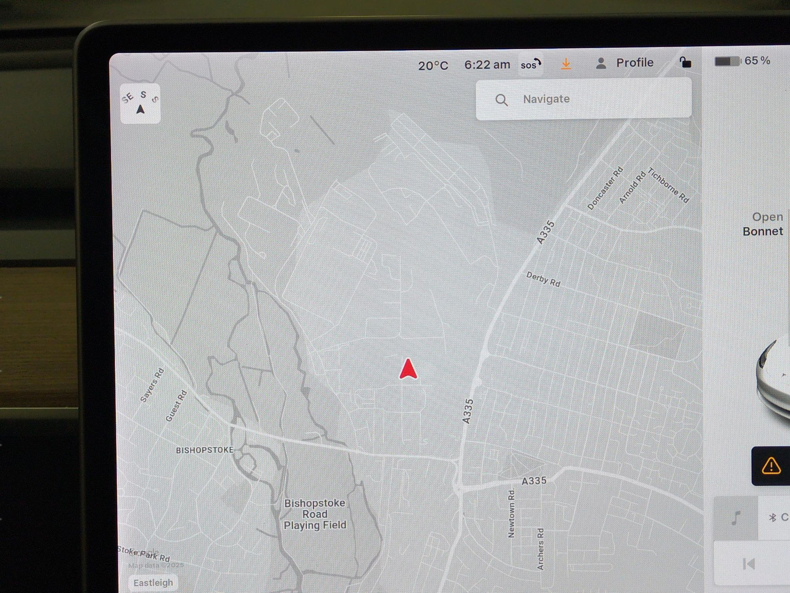This screenshot has width=790, height=593.
Task: Tap the magnifier icon in Navigate
Action: (x=501, y=100)
